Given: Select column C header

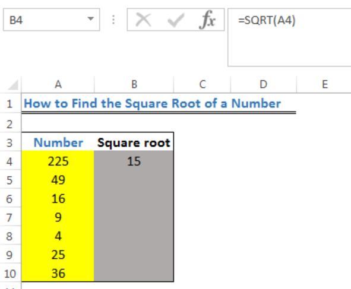Looking at the screenshot, I should click(x=202, y=84).
